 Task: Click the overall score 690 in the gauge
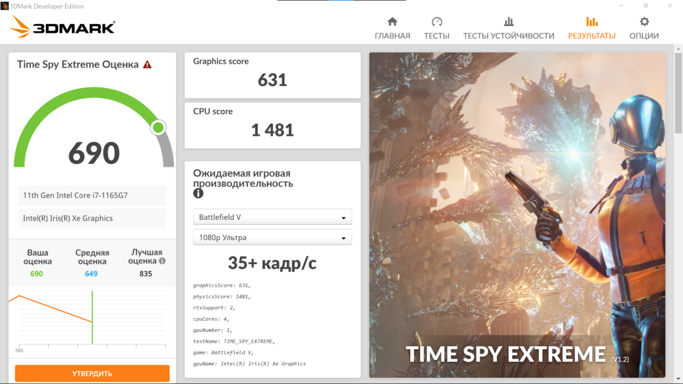click(x=94, y=153)
